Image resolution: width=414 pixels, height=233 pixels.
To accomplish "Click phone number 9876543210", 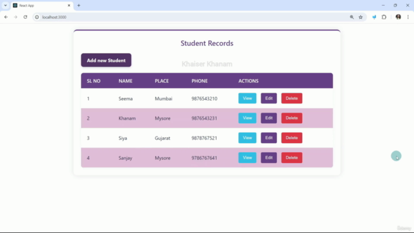I will [x=204, y=98].
